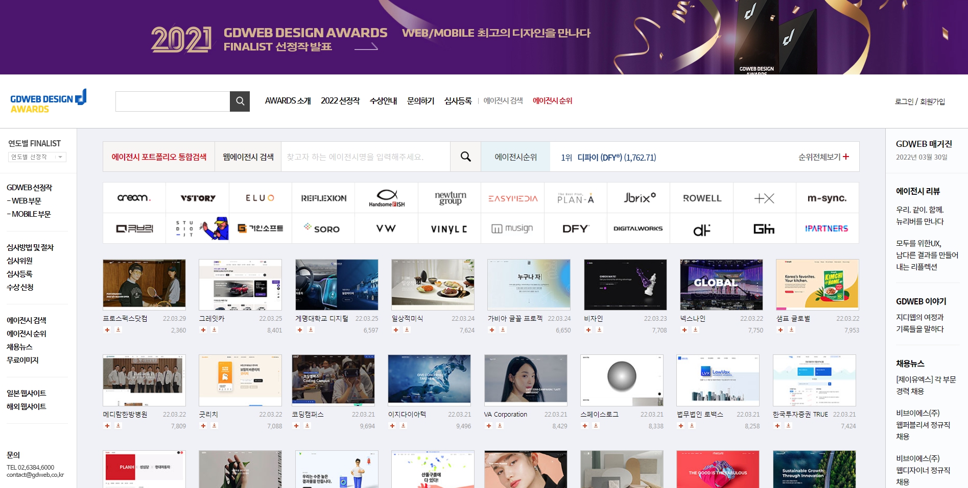This screenshot has width=968, height=488.
Task: Open the GDWEB Design Awards logo
Action: (49, 101)
